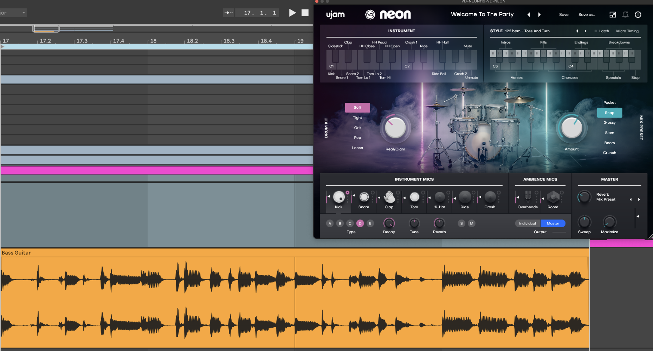Click the Maximize knob in Master

pyautogui.click(x=609, y=222)
